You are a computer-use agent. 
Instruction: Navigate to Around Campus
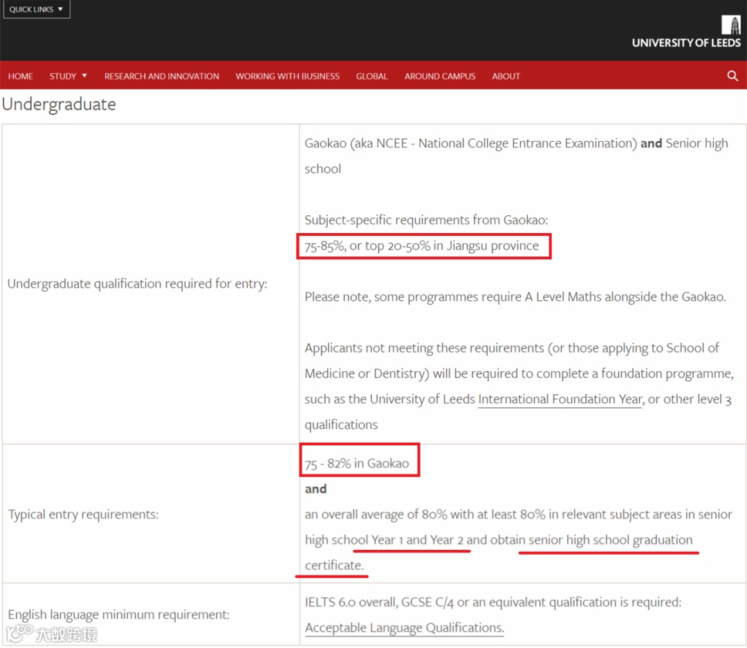point(440,76)
